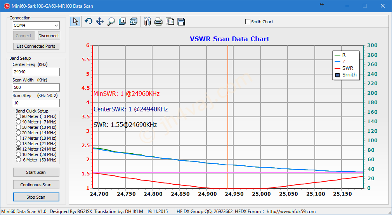Toggle the 3D view icon
The height and width of the screenshot is (215, 392).
tap(134, 21)
